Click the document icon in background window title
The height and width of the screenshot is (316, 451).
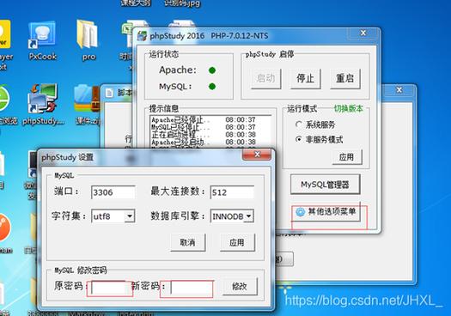(x=110, y=93)
